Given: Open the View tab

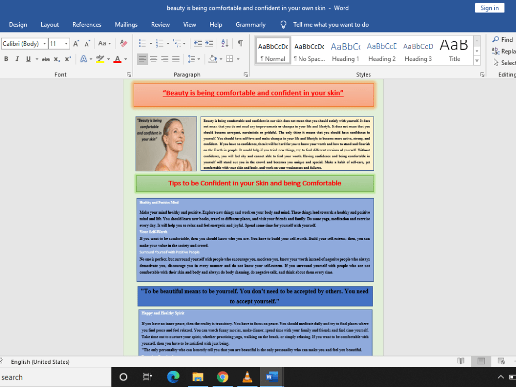Looking at the screenshot, I should [x=189, y=25].
